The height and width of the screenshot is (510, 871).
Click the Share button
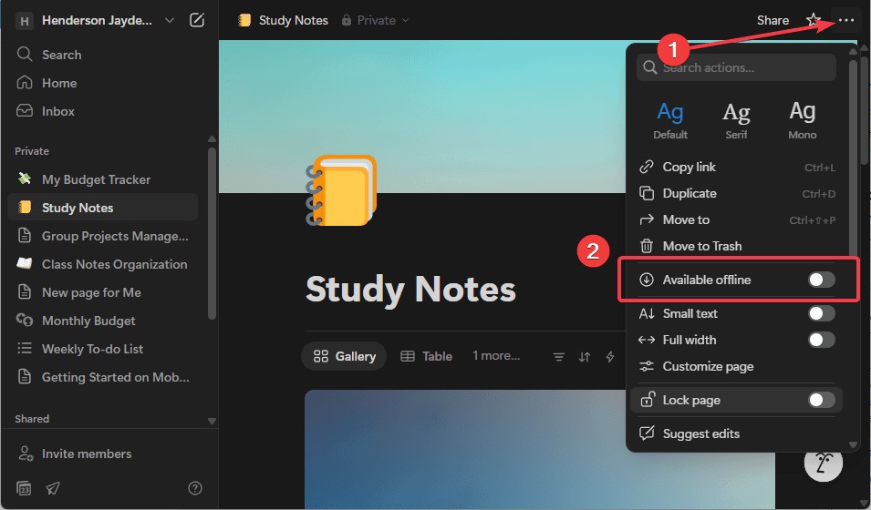(x=772, y=20)
